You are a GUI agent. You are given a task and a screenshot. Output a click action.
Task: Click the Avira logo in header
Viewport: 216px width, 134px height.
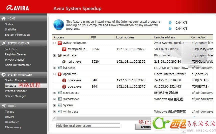point(18,8)
